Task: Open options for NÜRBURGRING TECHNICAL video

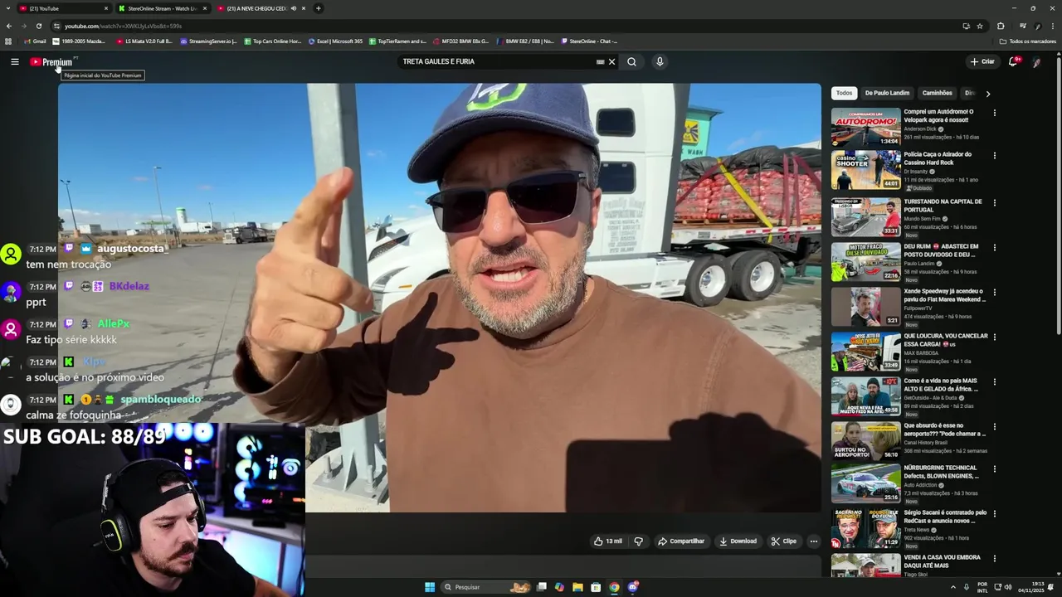Action: coord(995,468)
